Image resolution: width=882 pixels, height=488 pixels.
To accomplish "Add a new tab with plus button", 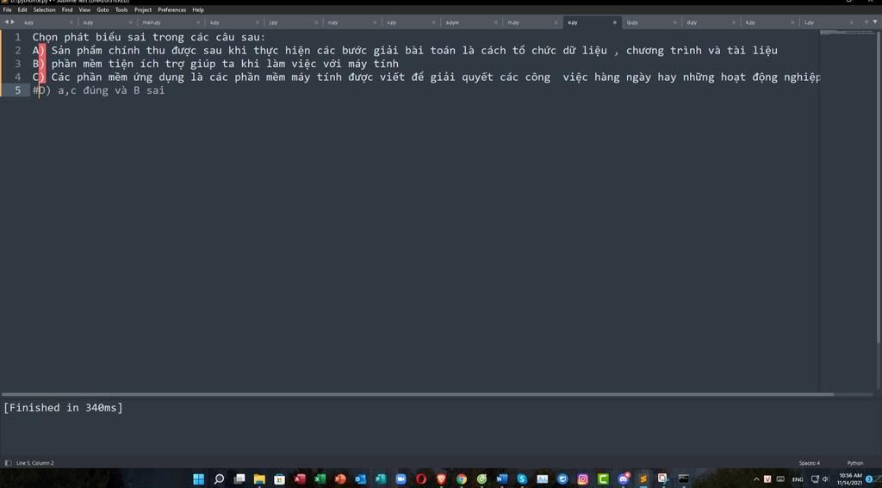I will (866, 22).
